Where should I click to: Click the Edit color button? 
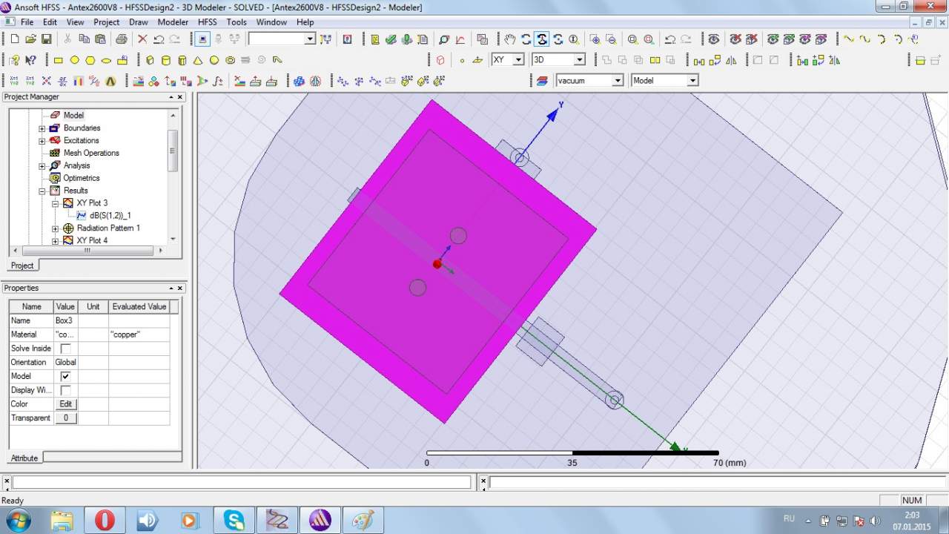click(65, 404)
